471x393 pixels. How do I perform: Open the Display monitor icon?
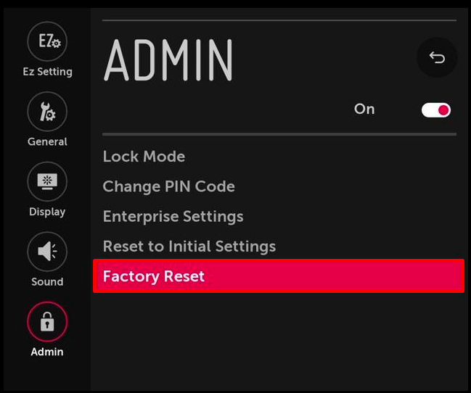tap(47, 181)
